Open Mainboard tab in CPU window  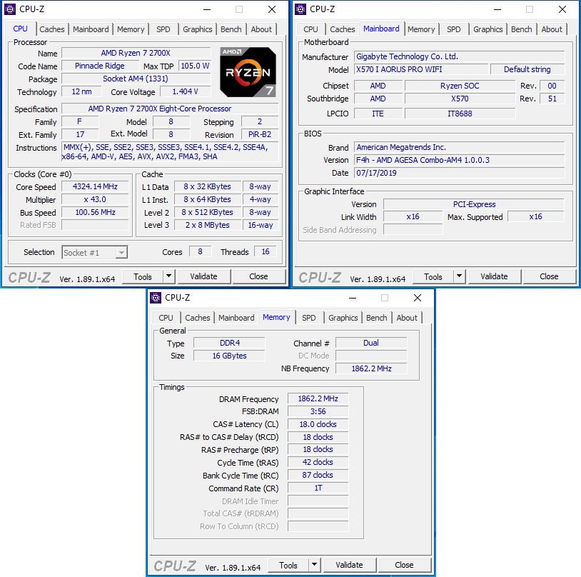coord(91,29)
